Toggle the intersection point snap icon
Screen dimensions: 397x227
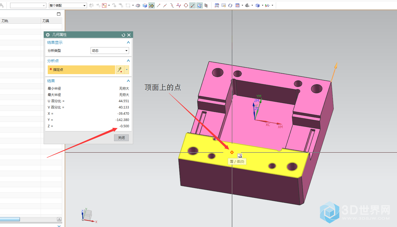point(179,5)
